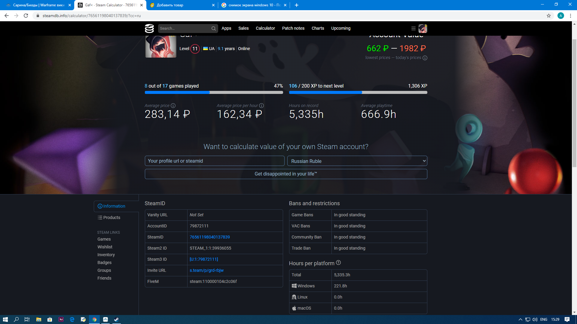
Task: Open a new browser tab
Action: (297, 5)
